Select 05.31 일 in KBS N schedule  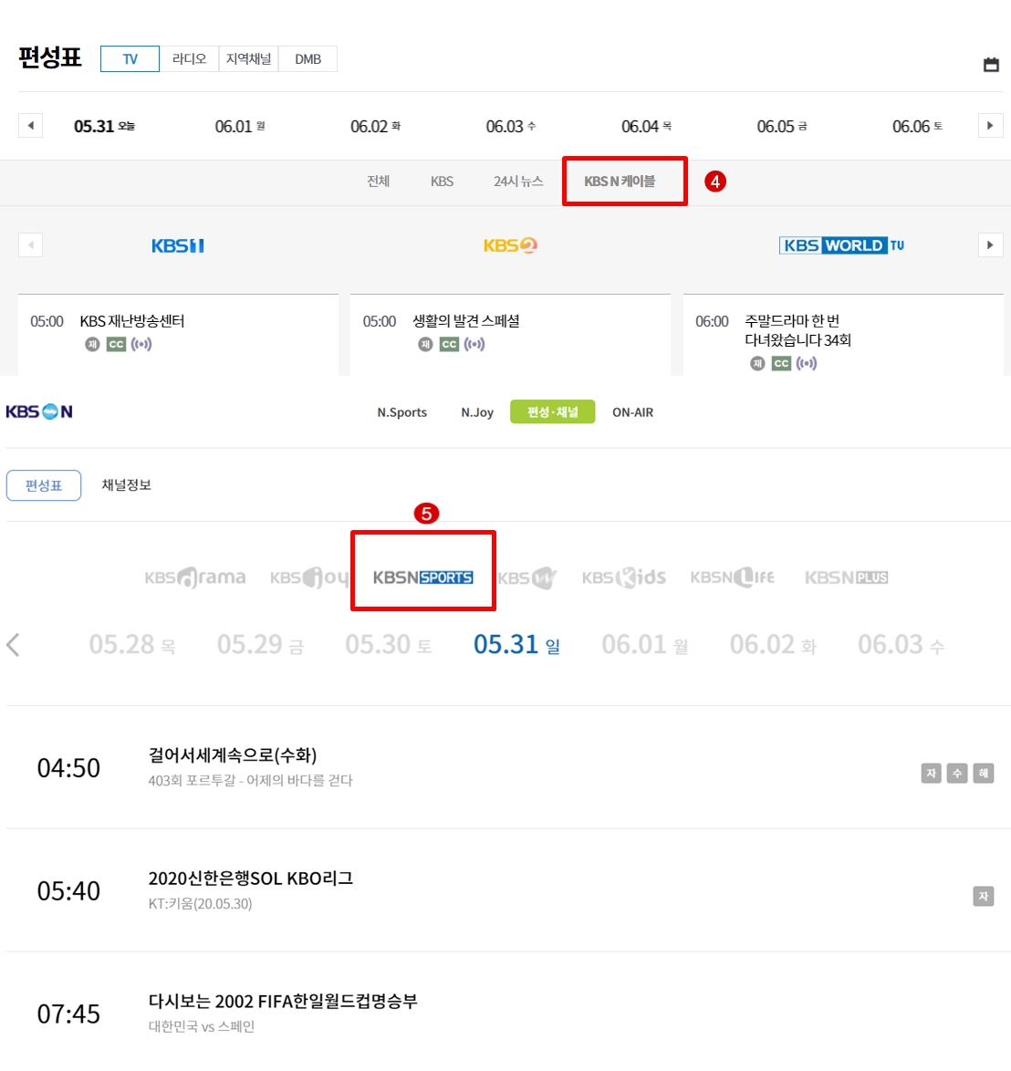pos(516,645)
